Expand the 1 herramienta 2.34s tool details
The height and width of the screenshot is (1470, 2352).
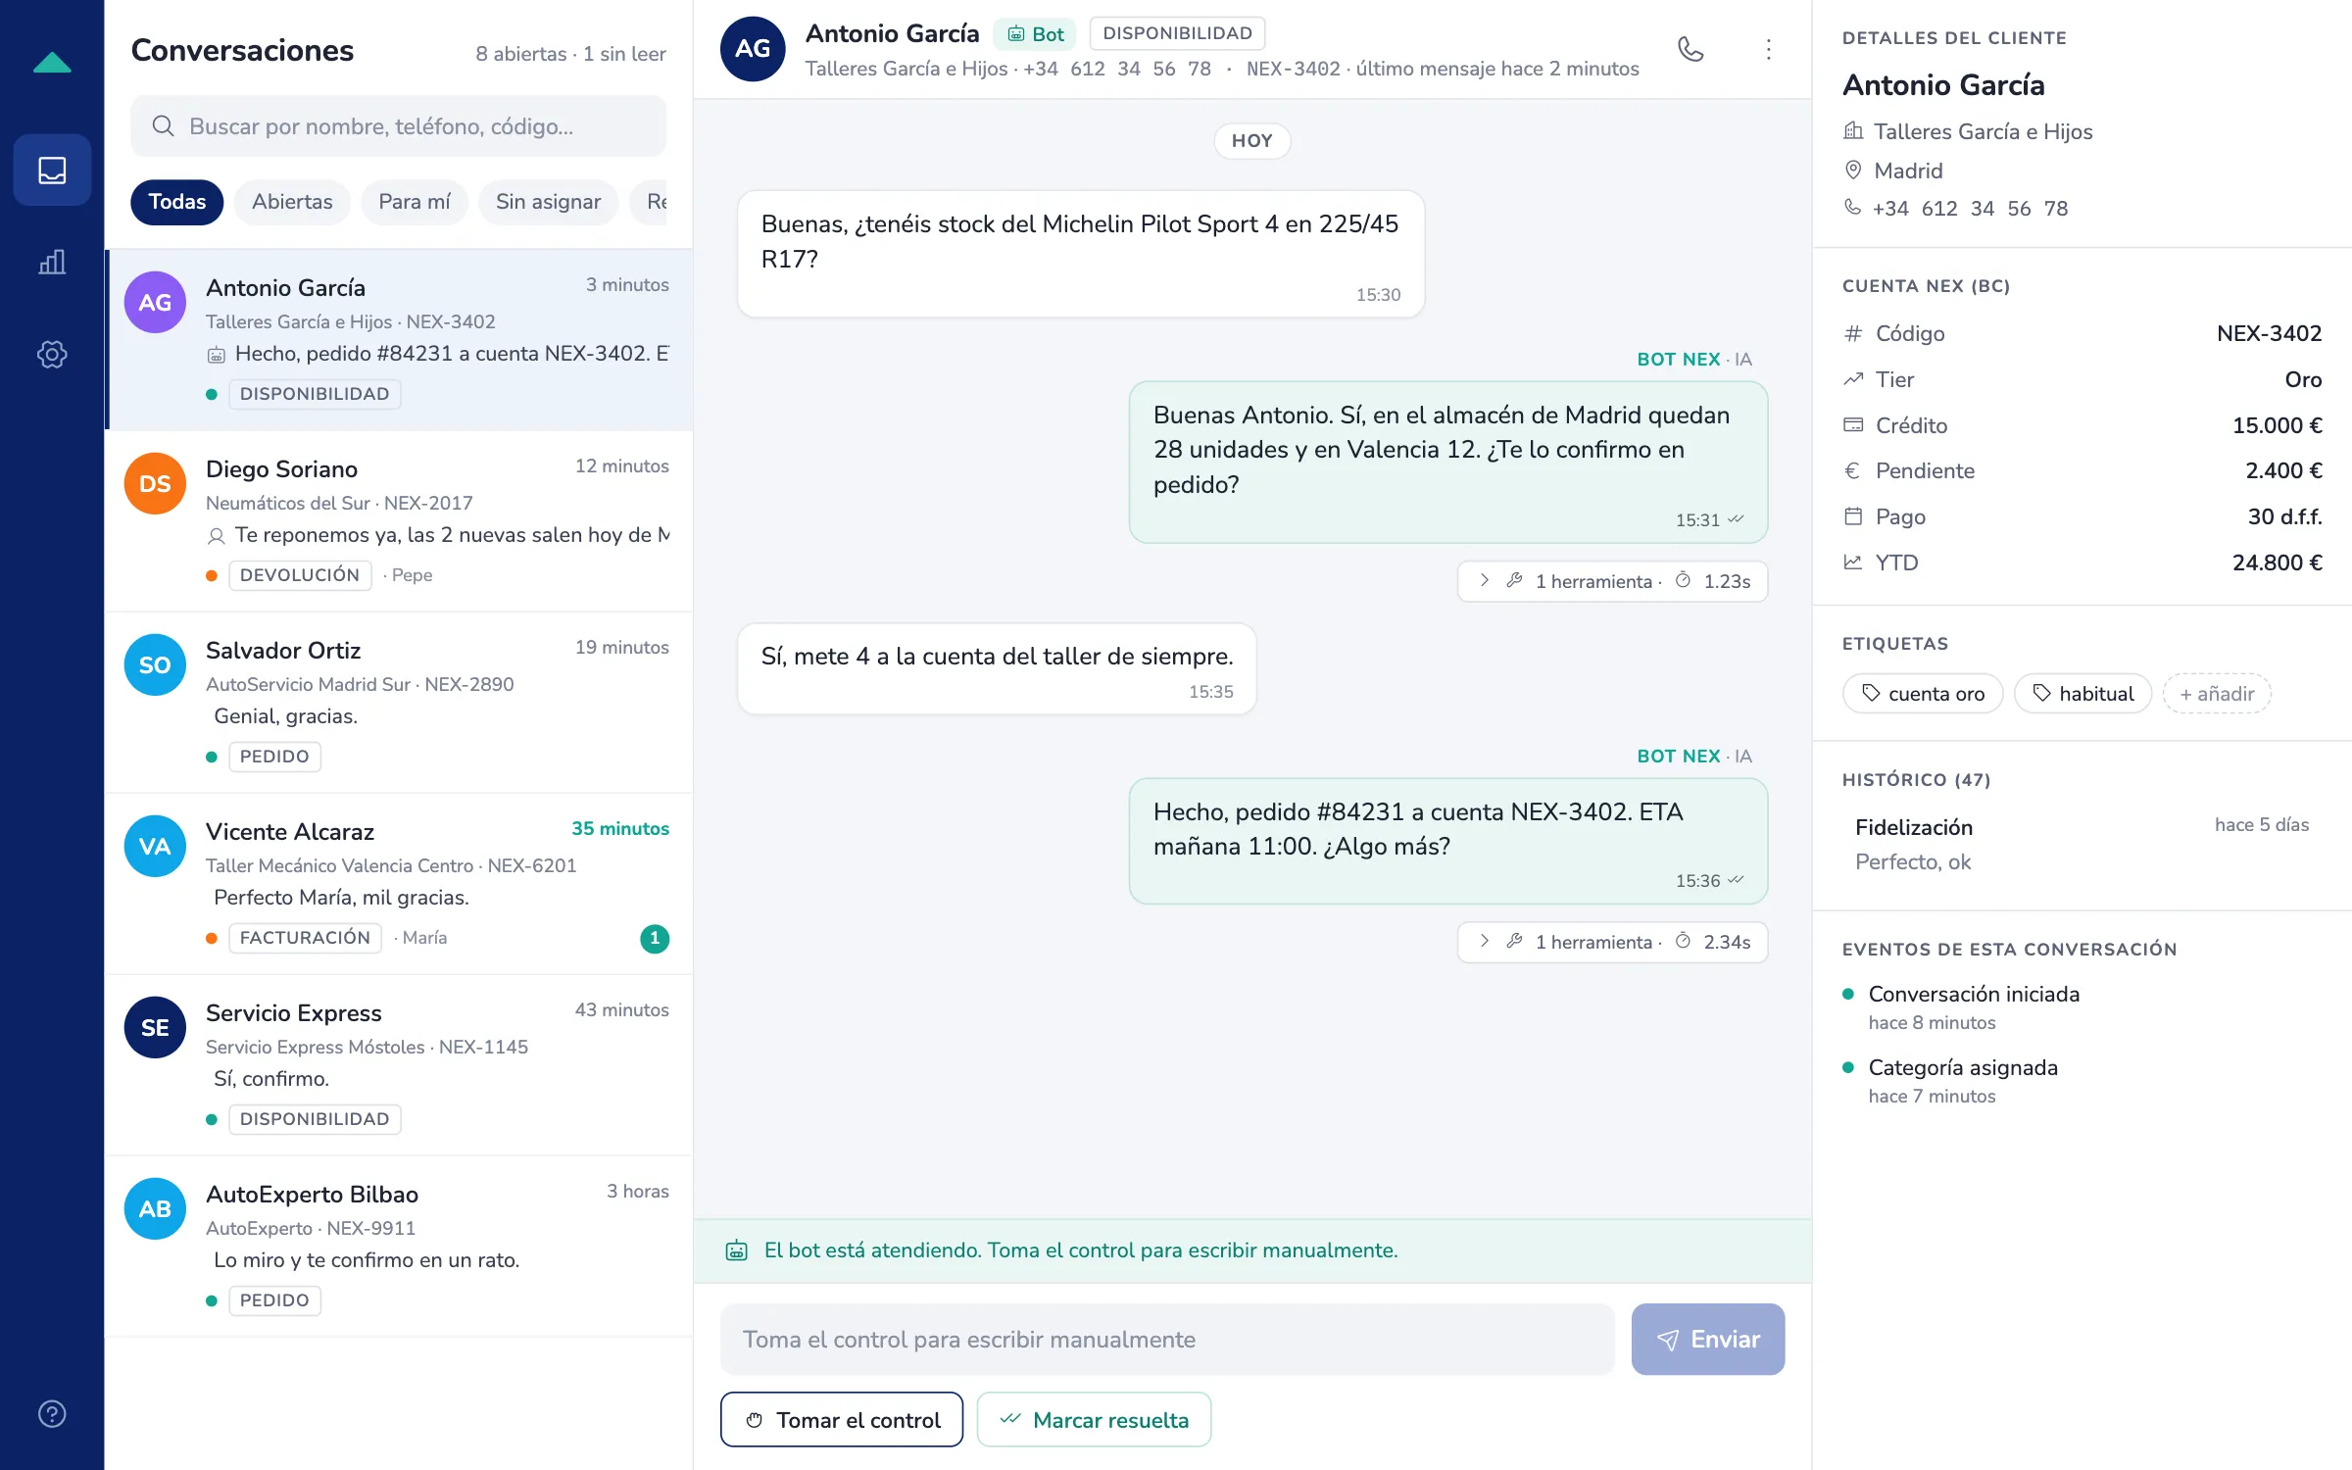1612,942
